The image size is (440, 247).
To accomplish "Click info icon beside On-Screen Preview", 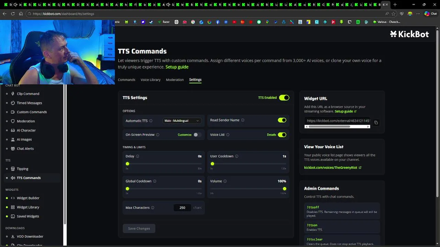I will point(157,134).
